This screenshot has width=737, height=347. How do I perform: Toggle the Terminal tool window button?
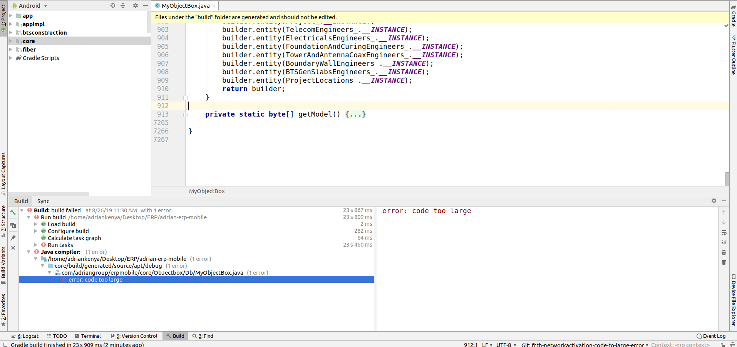point(88,336)
